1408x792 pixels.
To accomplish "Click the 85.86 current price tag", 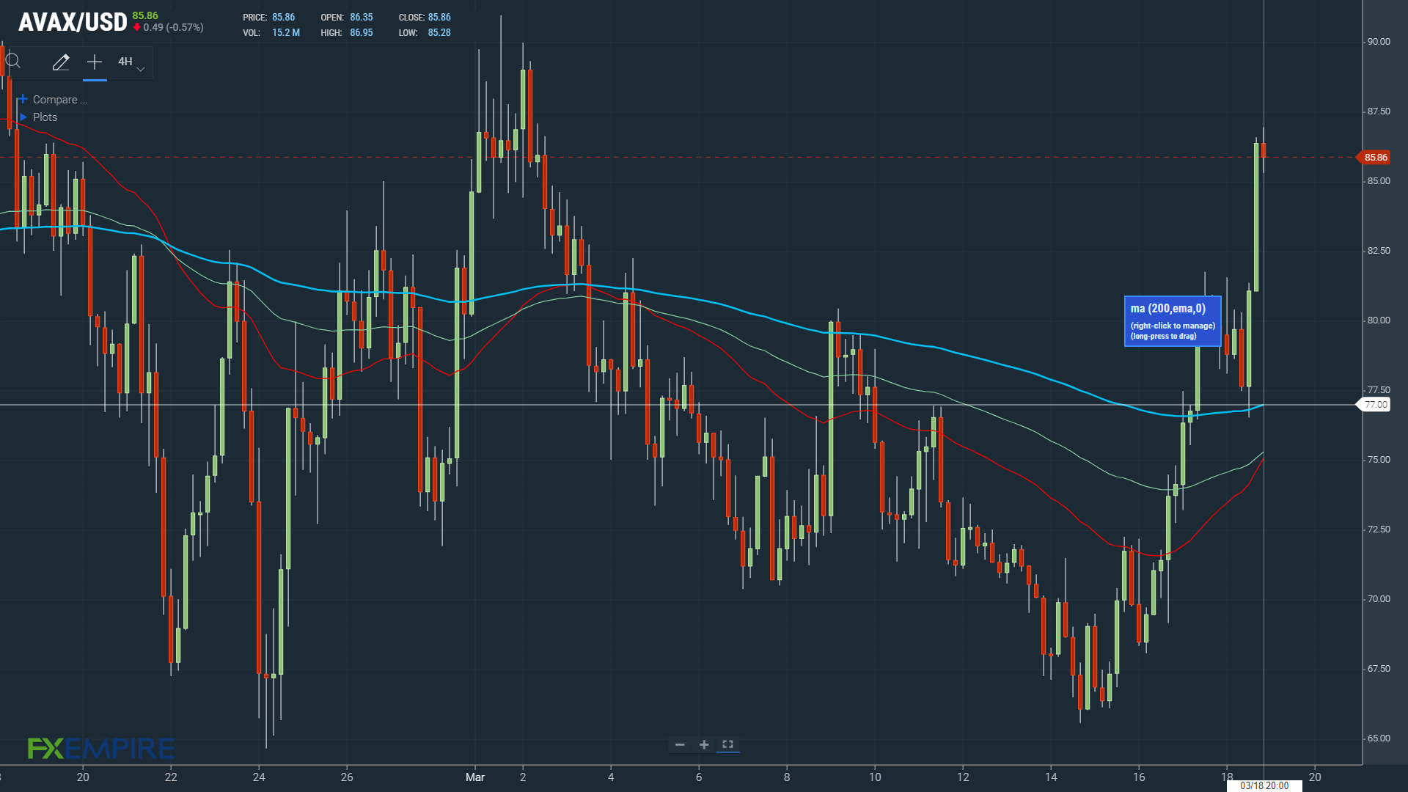I will (1373, 158).
